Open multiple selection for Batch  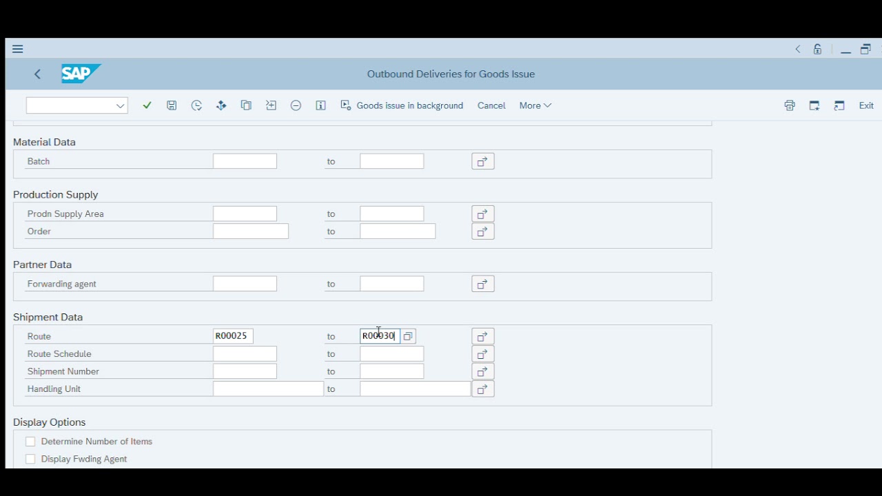pyautogui.click(x=483, y=161)
